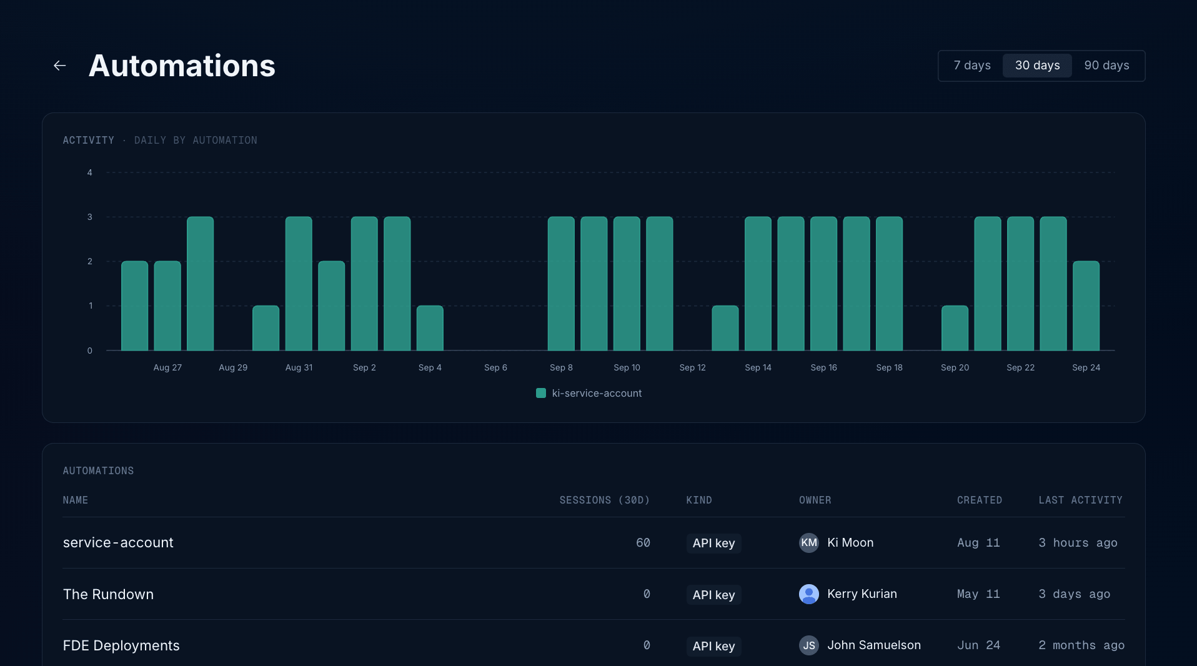Click the session count 60
Viewport: 1197px width, 666px height.
pyautogui.click(x=643, y=543)
